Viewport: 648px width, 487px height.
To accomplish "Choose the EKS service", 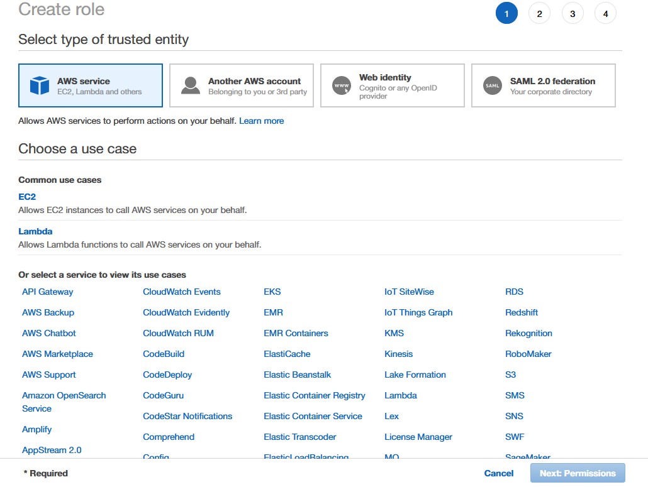I will [x=272, y=292].
